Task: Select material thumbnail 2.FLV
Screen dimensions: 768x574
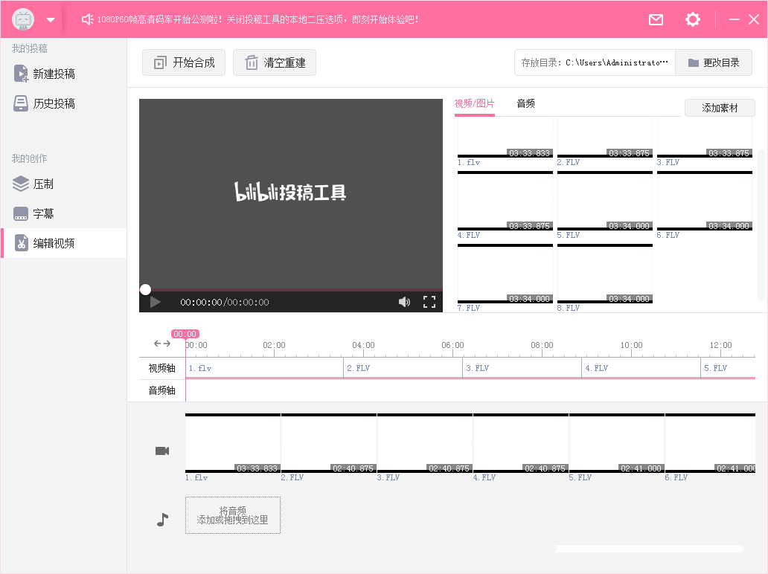Action: pyautogui.click(x=605, y=138)
